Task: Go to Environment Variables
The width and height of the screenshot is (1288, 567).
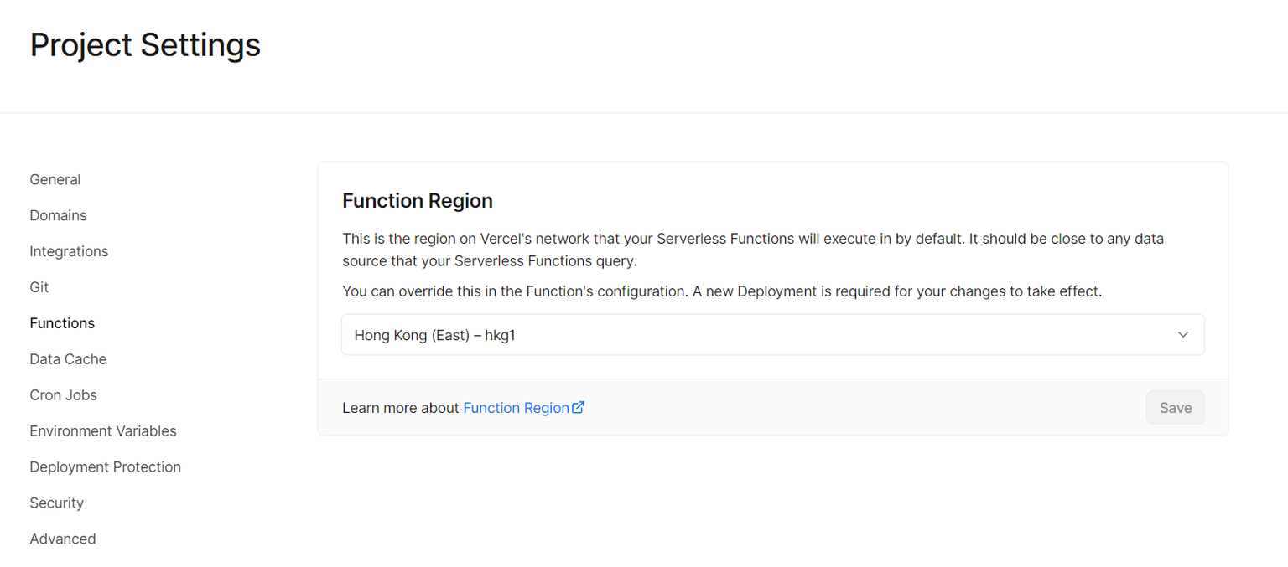Action: [103, 431]
